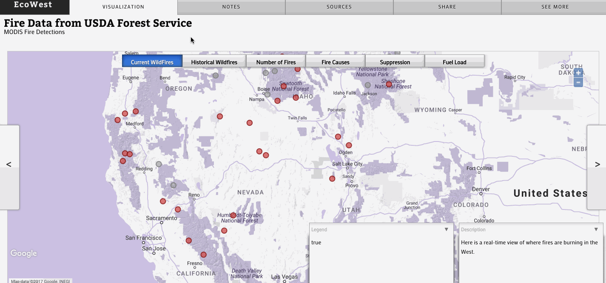Open the Suppression view
Screen dimensions: 606x283
[395, 62]
